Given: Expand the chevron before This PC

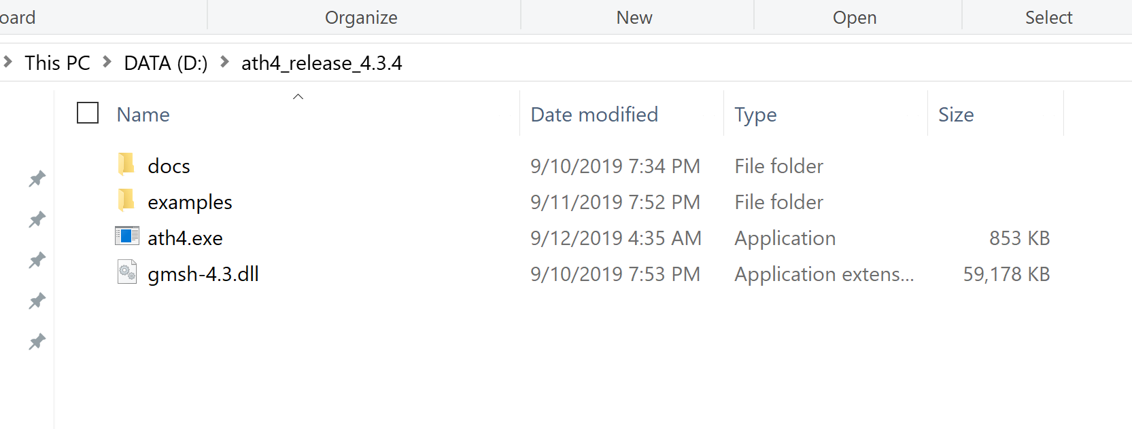Looking at the screenshot, I should pos(7,62).
